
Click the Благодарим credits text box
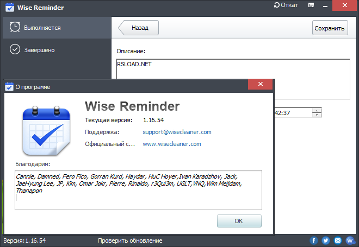(138, 190)
